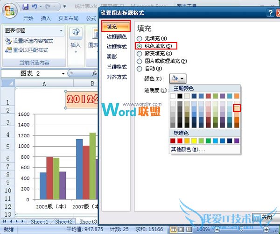The height and width of the screenshot is (234, 280).
Task: Go to next sheet navigation arrow
Action: tap(17, 221)
